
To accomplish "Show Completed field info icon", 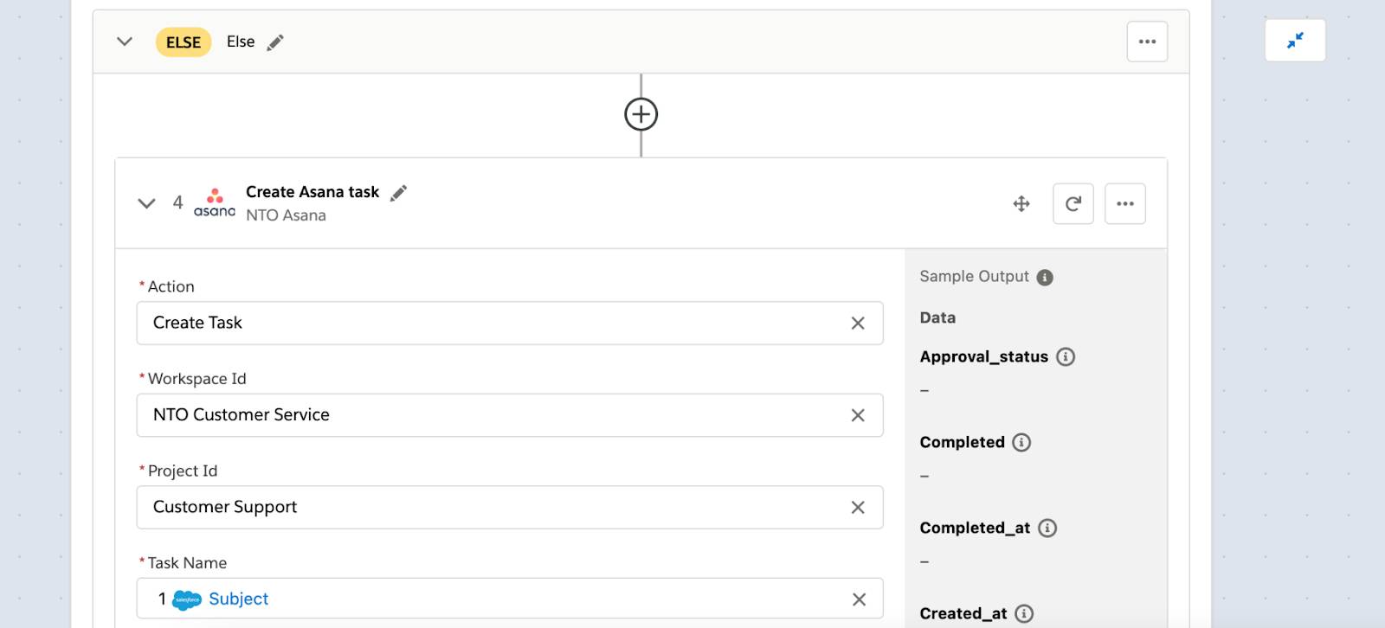I will (x=1021, y=442).
